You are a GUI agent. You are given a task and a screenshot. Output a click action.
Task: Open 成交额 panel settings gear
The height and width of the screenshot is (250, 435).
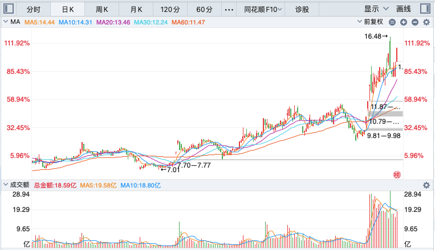click(426, 185)
